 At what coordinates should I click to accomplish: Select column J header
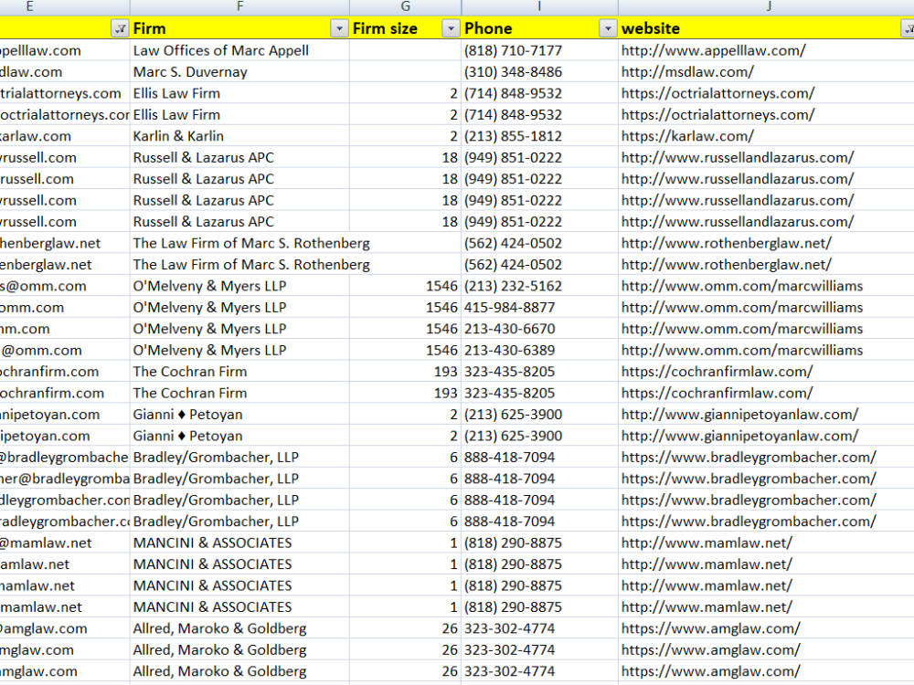[x=767, y=7]
